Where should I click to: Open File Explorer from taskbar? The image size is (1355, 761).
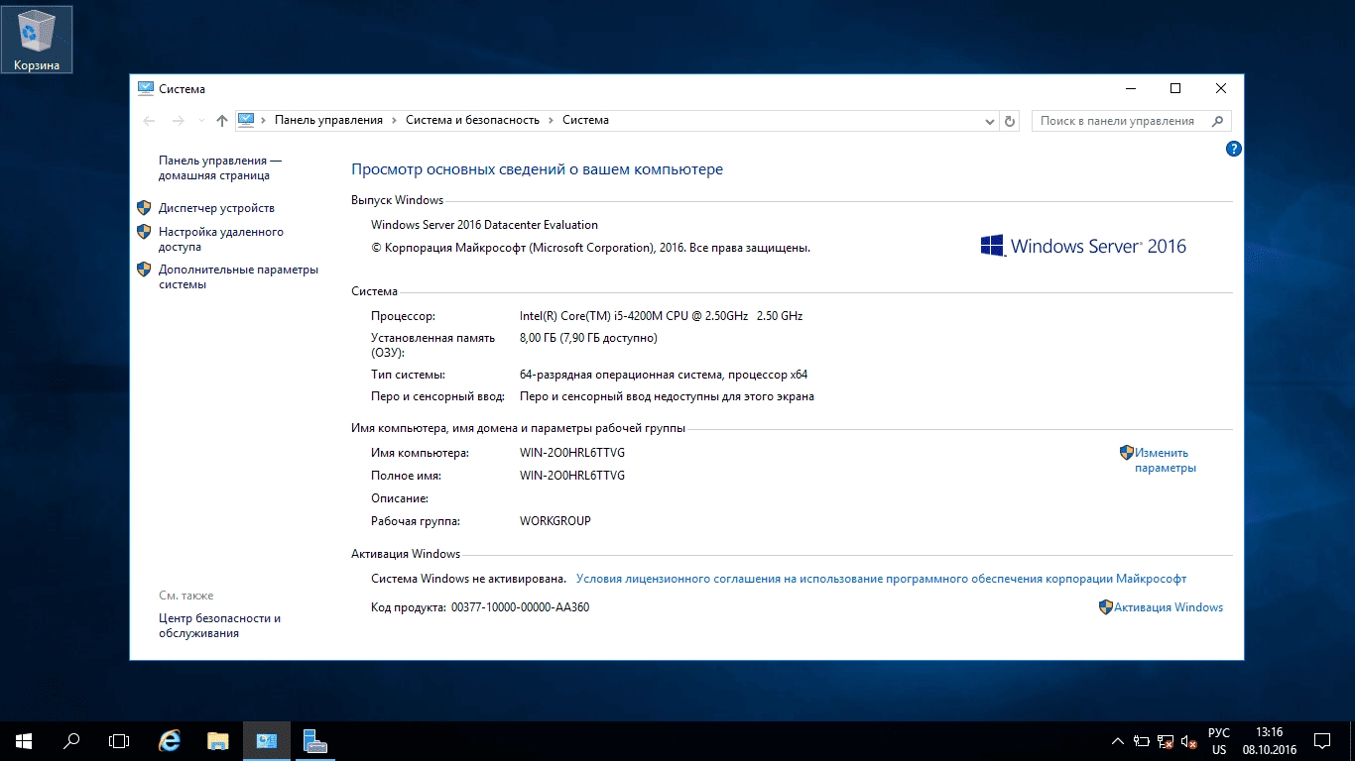coord(218,740)
